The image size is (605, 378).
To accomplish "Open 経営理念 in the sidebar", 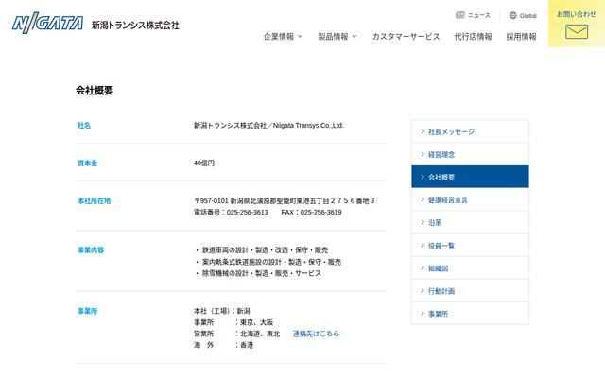I will coord(470,154).
